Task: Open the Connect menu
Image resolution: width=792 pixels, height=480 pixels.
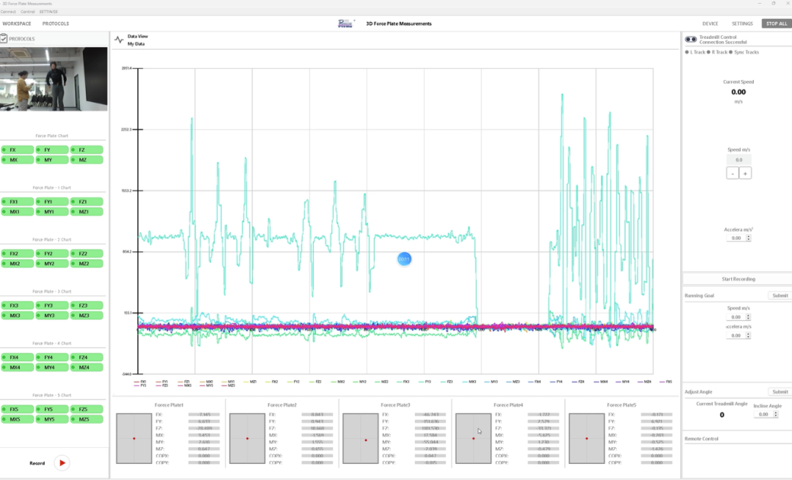Action: [8, 12]
